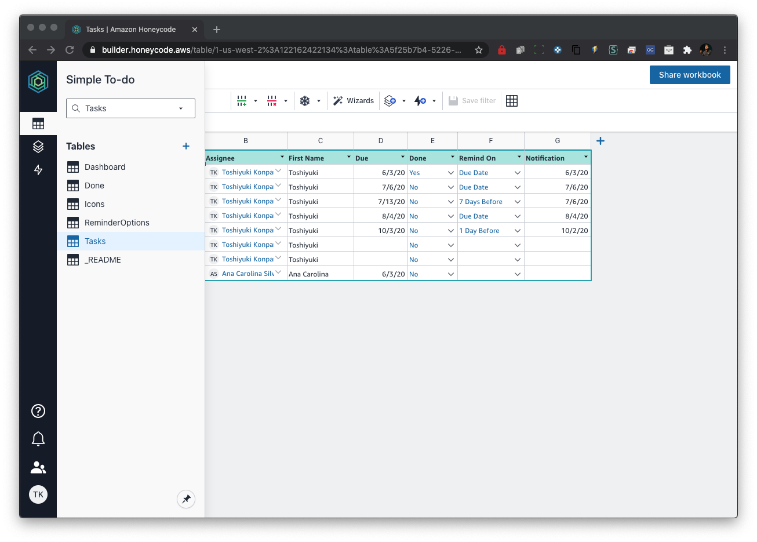757x542 pixels.
Task: Click the add table plus icon
Action: pyautogui.click(x=186, y=146)
